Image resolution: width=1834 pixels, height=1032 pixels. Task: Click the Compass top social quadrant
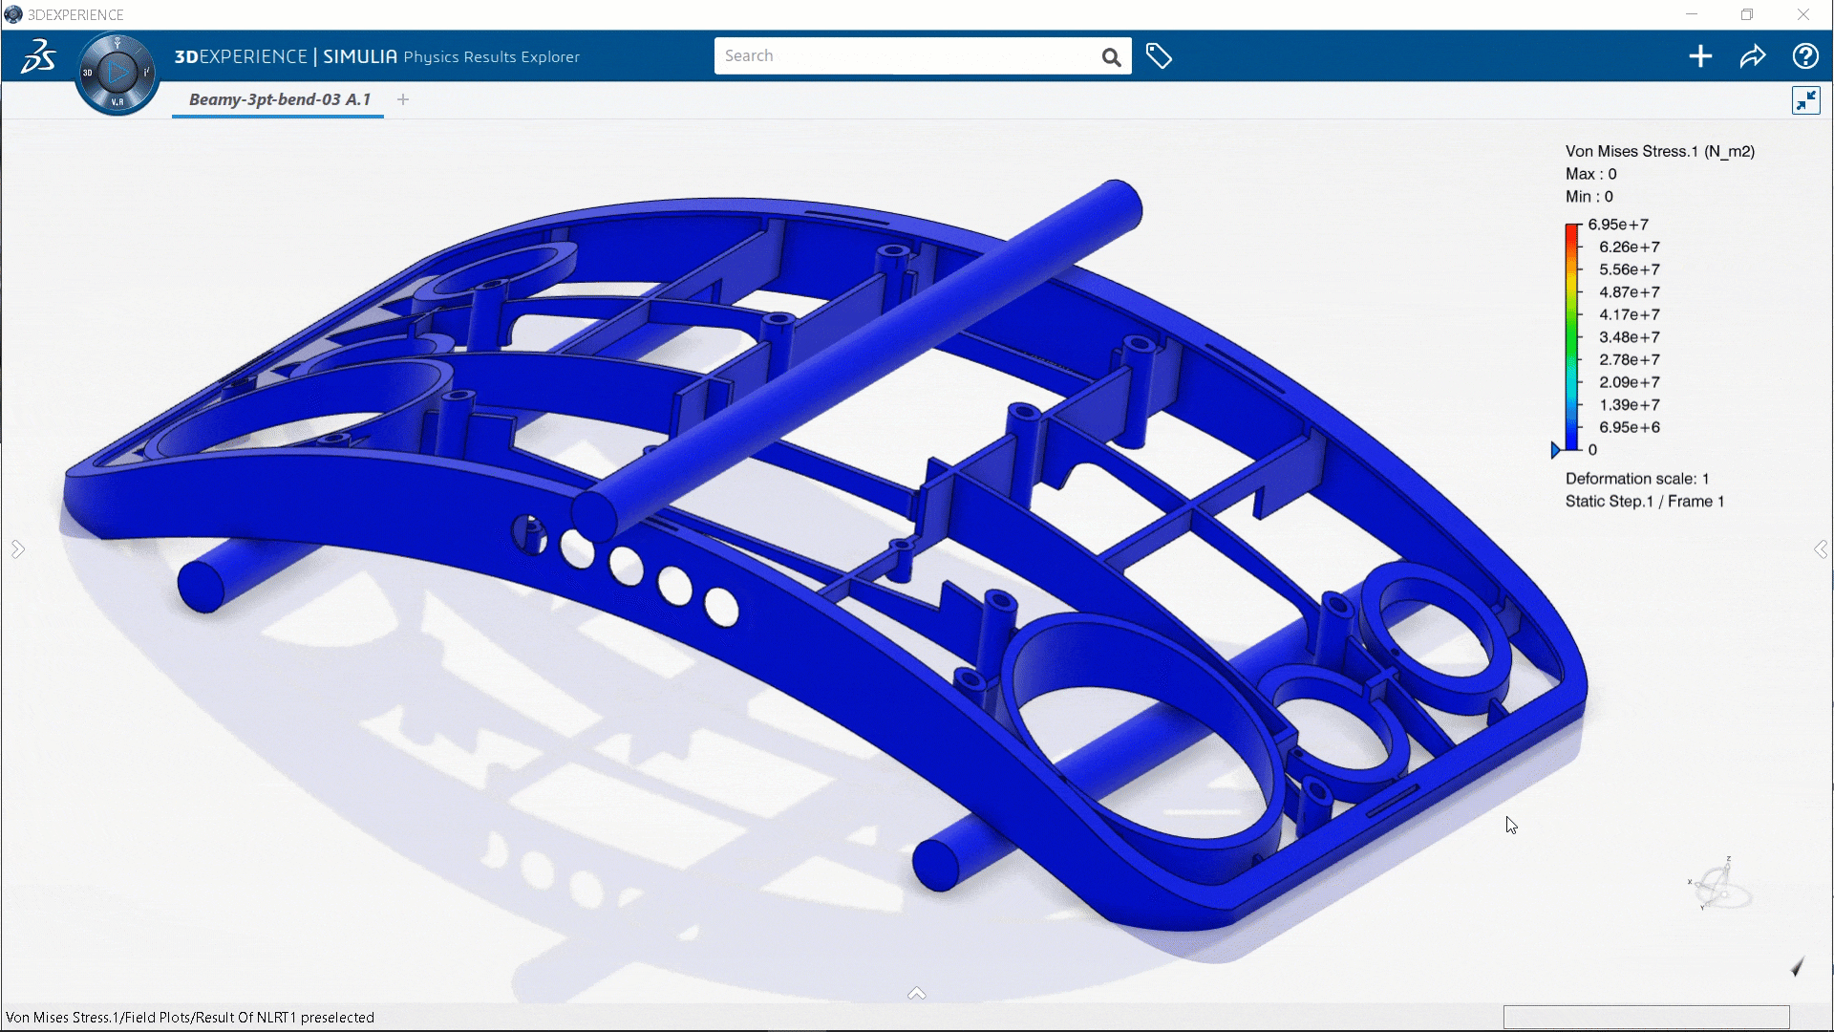(117, 44)
